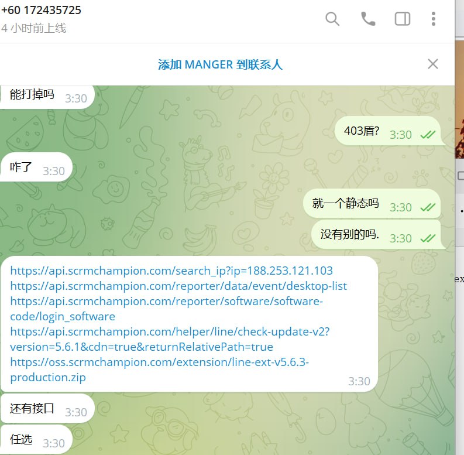
Task: Open the reporter desktop-list event link
Action: coord(178,286)
